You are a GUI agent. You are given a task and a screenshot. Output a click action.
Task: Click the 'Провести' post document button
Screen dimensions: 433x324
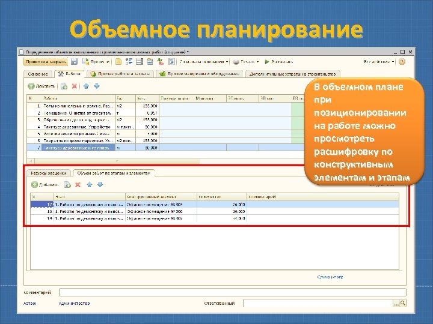click(96, 62)
